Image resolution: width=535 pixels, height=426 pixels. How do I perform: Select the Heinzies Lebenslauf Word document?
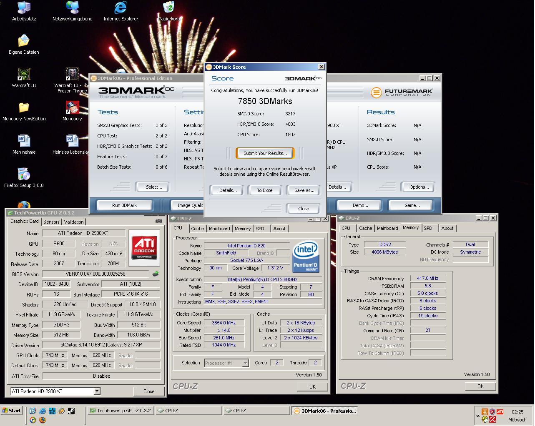[71, 145]
